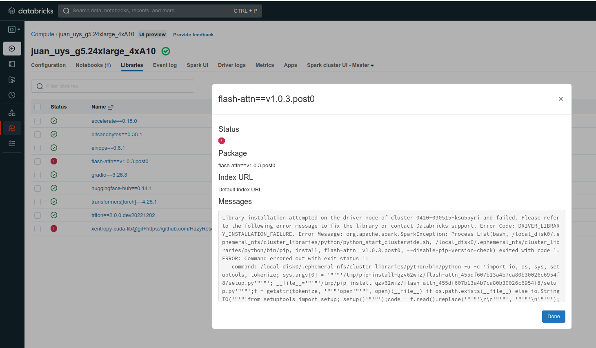
Task: Click the Done button in the dialog
Action: (554, 316)
